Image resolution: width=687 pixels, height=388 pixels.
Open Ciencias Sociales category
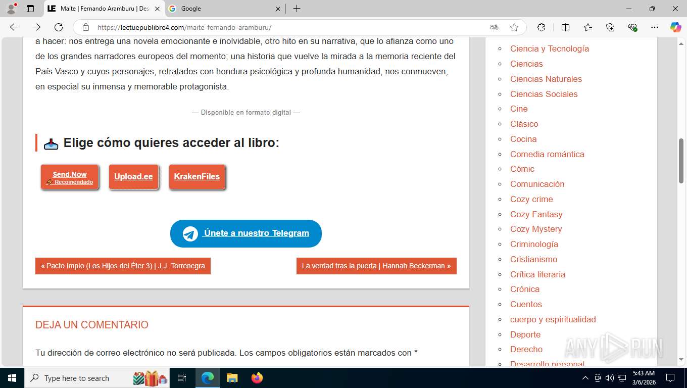coord(544,94)
